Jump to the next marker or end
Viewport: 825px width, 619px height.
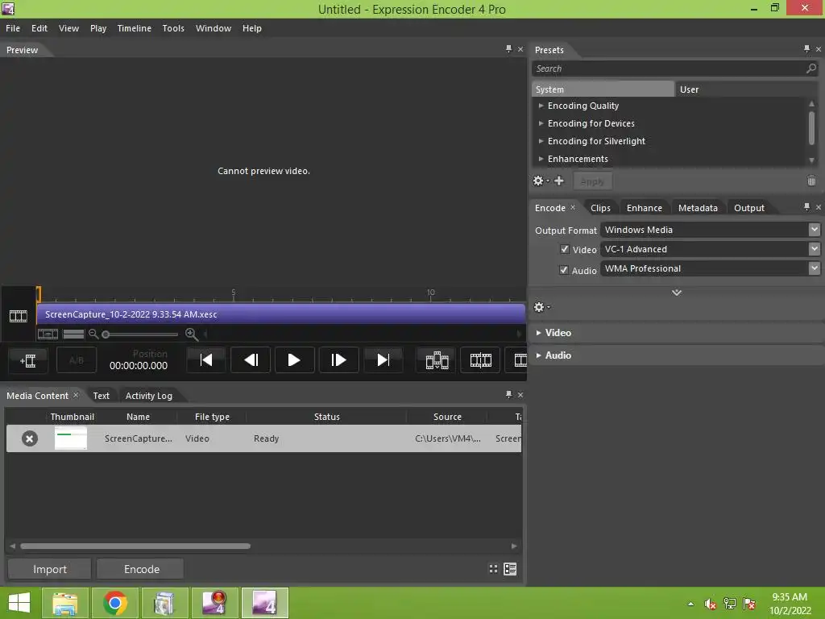tap(383, 360)
